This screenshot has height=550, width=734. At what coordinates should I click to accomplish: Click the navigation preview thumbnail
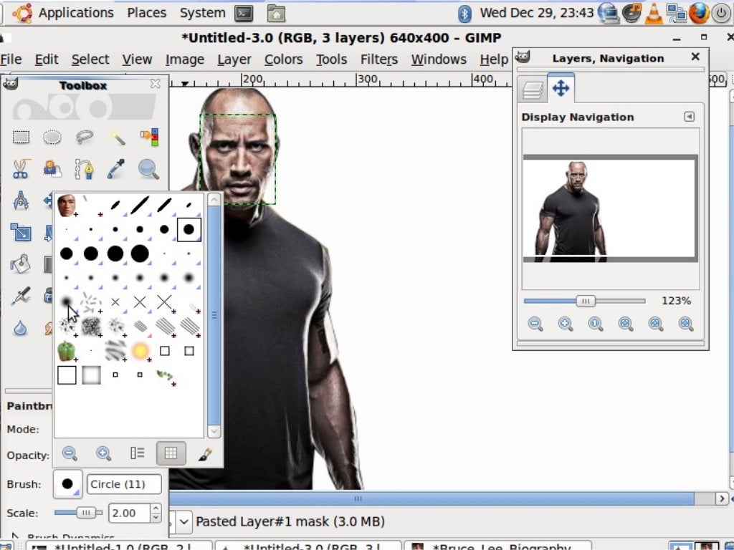(x=611, y=208)
